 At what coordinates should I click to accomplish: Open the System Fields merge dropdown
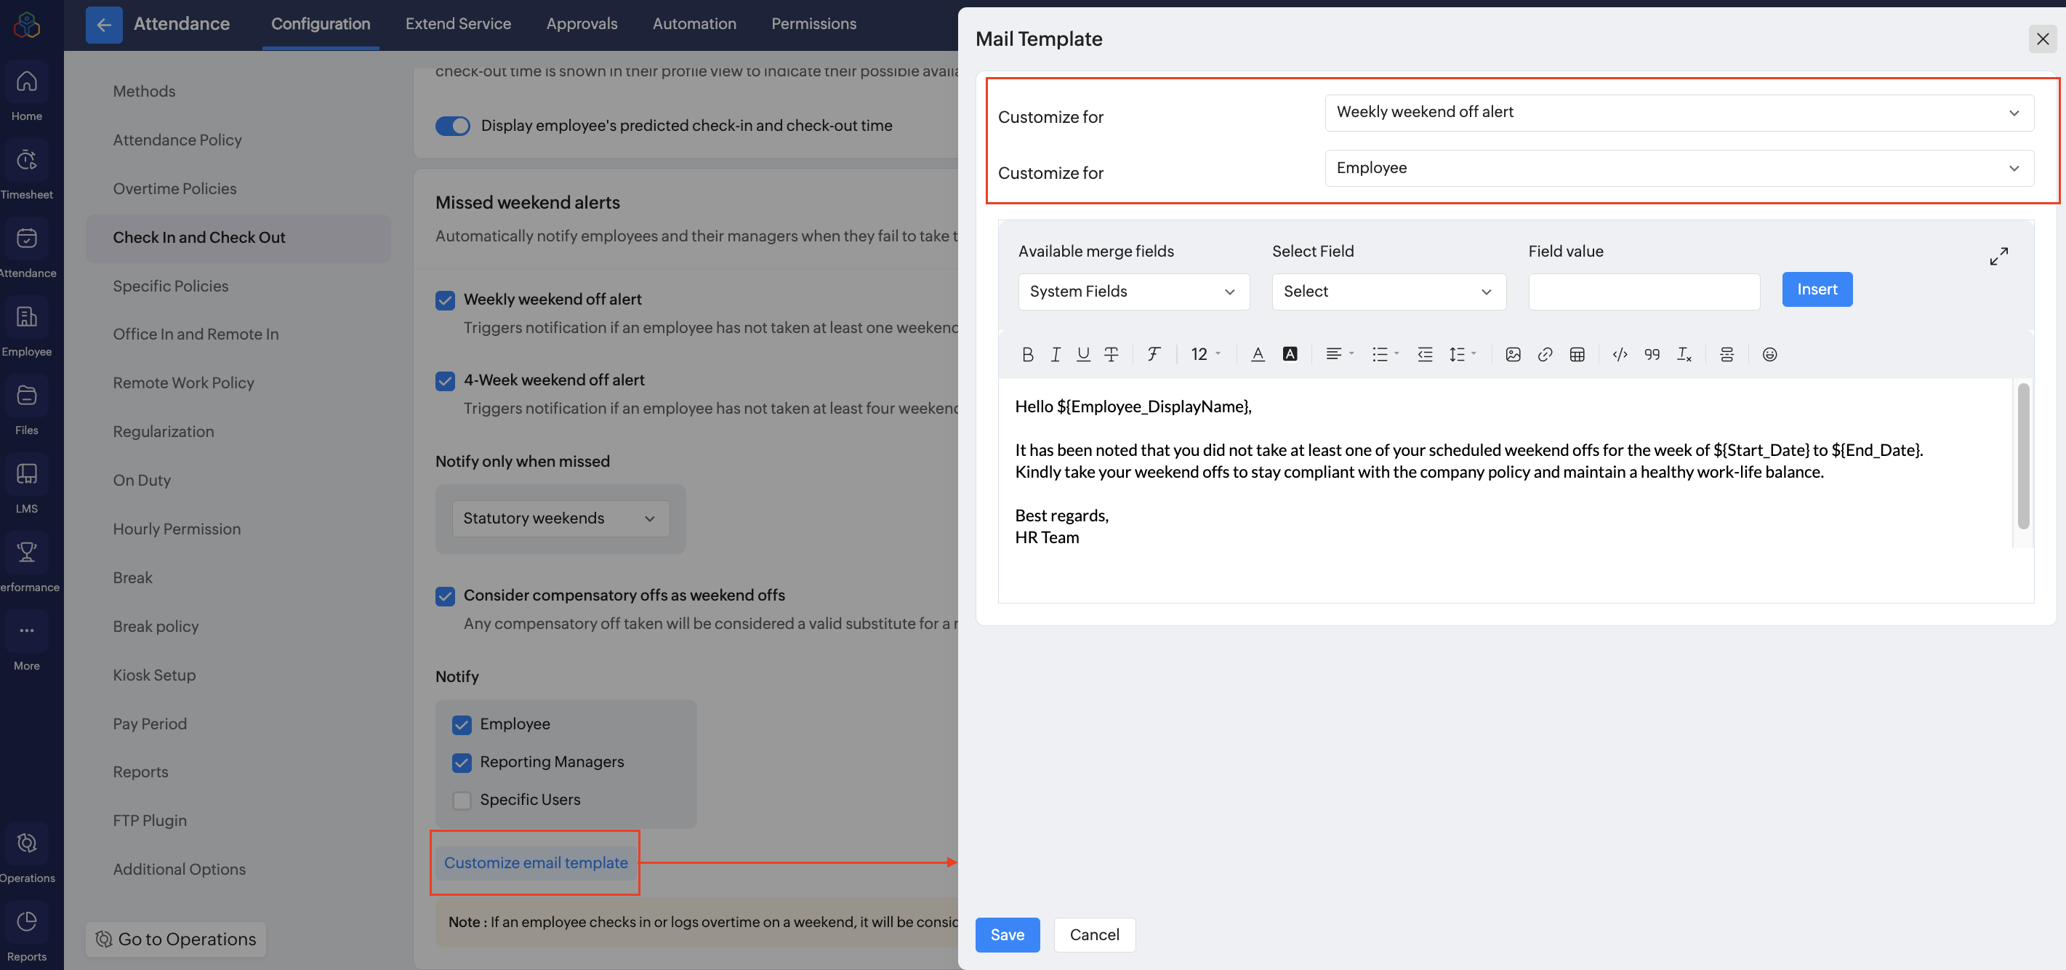(1133, 292)
